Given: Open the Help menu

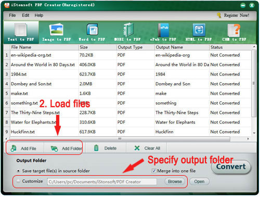Looking at the screenshot, I should pyautogui.click(x=39, y=15).
